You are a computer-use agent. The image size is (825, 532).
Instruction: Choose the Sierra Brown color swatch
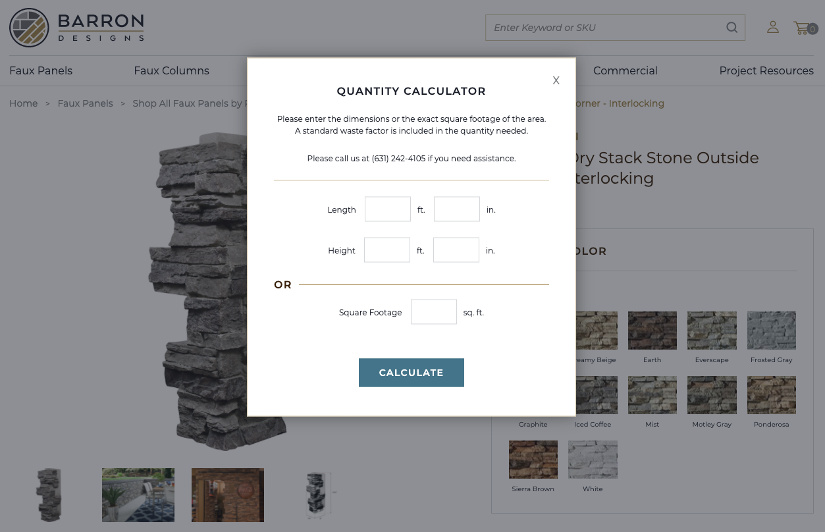point(533,460)
